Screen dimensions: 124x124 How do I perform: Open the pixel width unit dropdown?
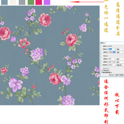[x=120, y=49]
